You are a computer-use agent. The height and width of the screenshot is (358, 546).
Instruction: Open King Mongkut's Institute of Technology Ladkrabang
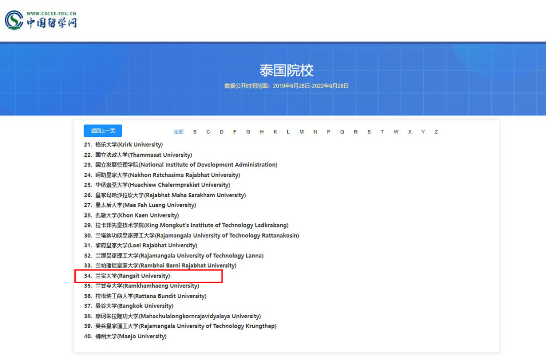click(186, 226)
